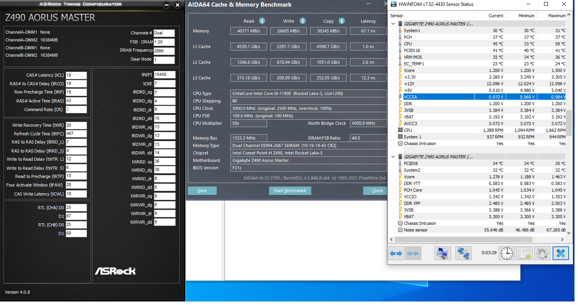Collapse the GIGABYTE sensor group containing System1

393,24
